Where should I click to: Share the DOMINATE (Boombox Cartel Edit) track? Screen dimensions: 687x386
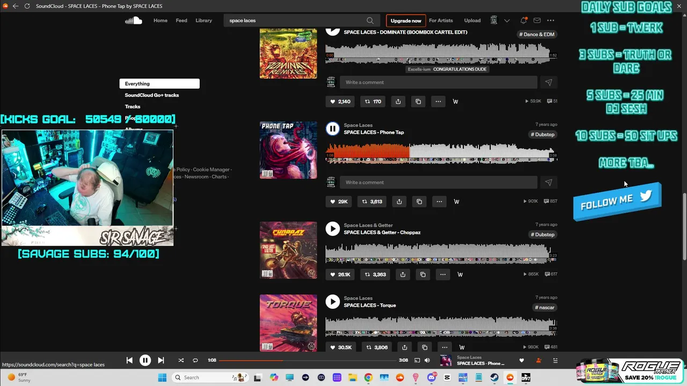[x=398, y=101]
